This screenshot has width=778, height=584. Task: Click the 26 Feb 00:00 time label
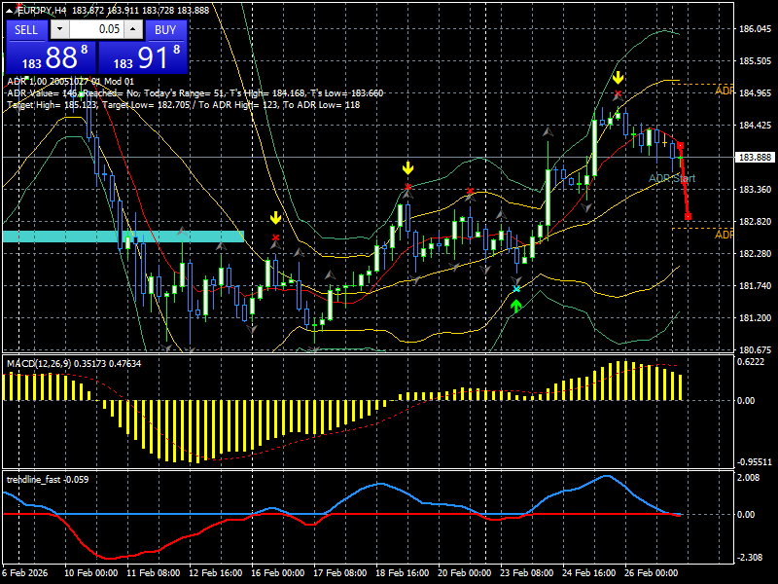(651, 573)
